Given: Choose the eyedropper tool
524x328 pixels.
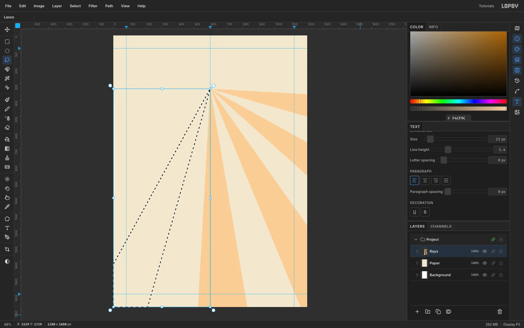Looking at the screenshot, I should click(x=7, y=207).
